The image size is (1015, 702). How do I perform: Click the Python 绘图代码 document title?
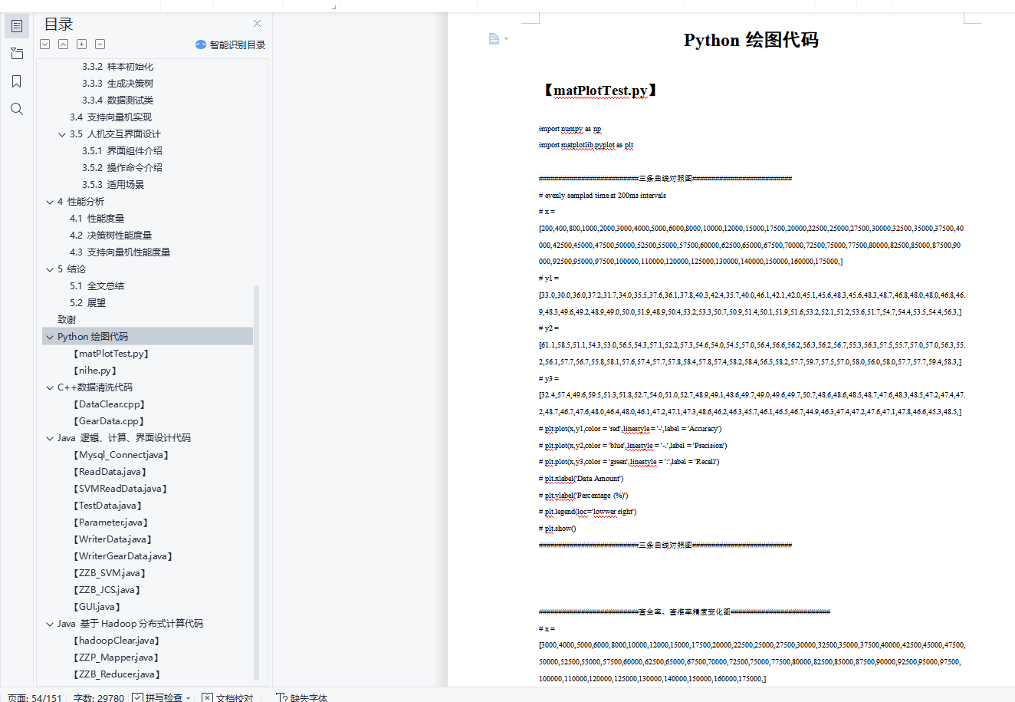(751, 40)
